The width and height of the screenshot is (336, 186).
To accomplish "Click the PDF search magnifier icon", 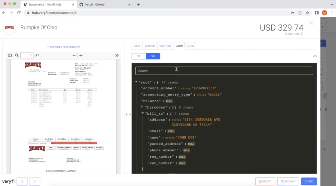I will pos(17,56).
